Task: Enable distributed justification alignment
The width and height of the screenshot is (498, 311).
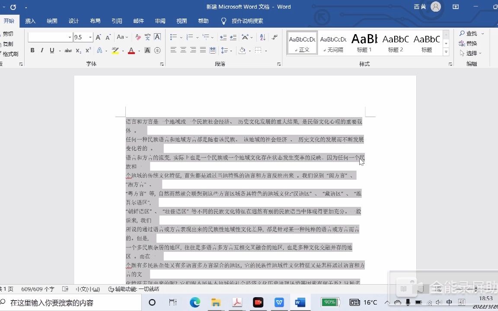Action: pos(212,51)
